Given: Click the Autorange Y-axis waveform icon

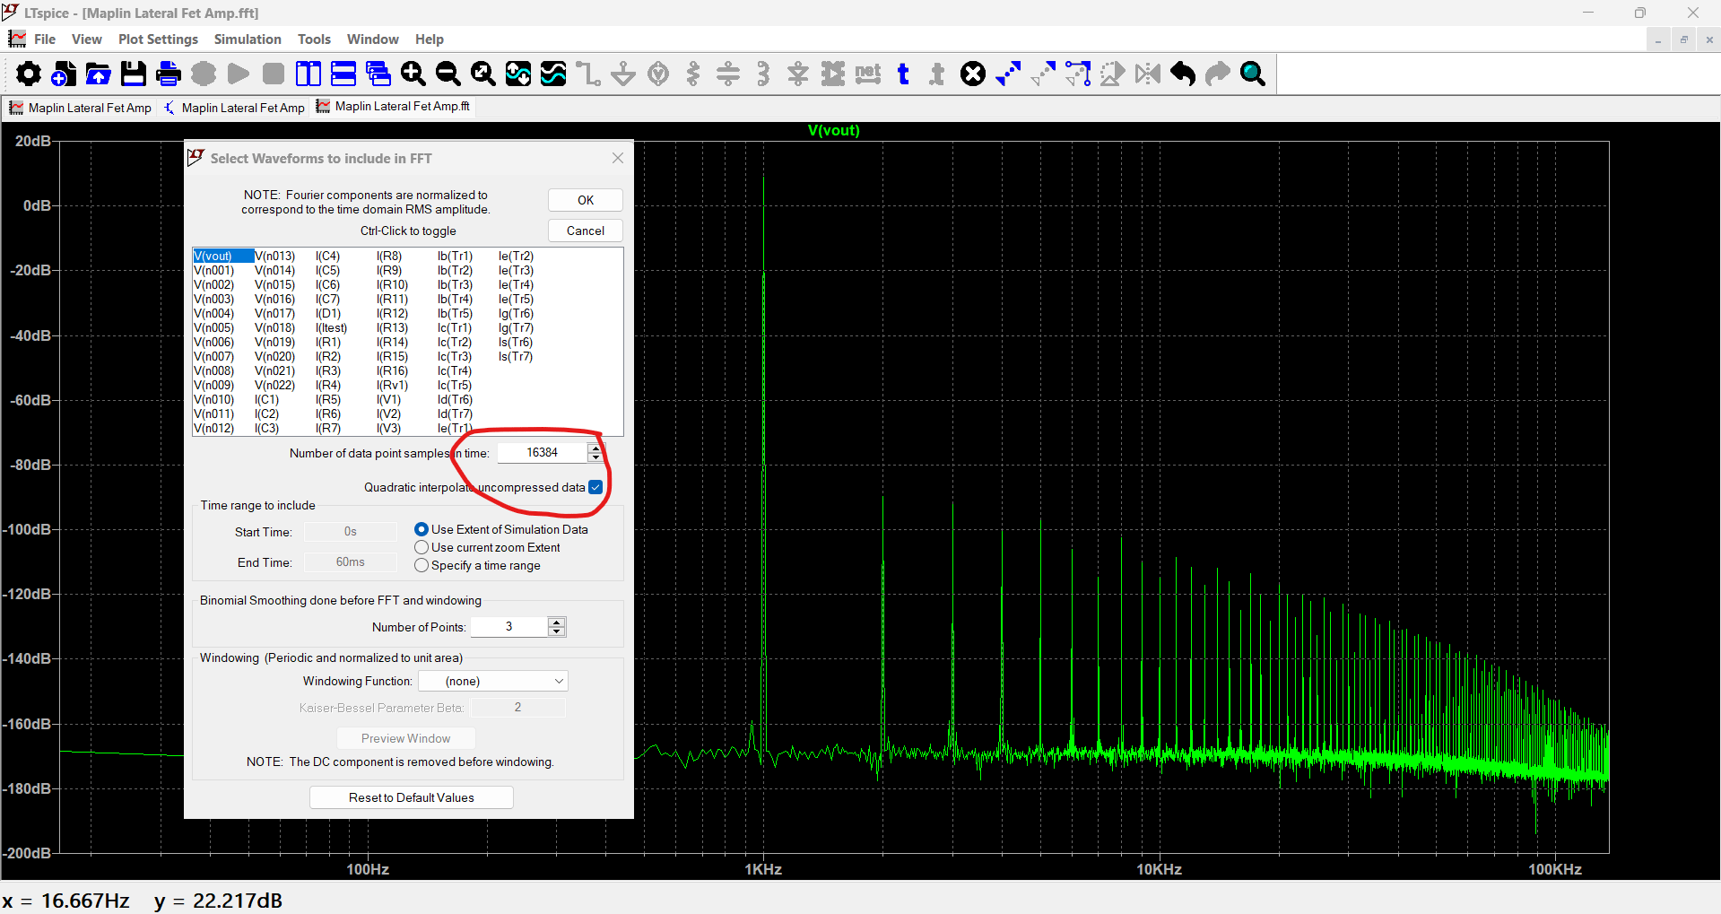Looking at the screenshot, I should click(x=518, y=74).
